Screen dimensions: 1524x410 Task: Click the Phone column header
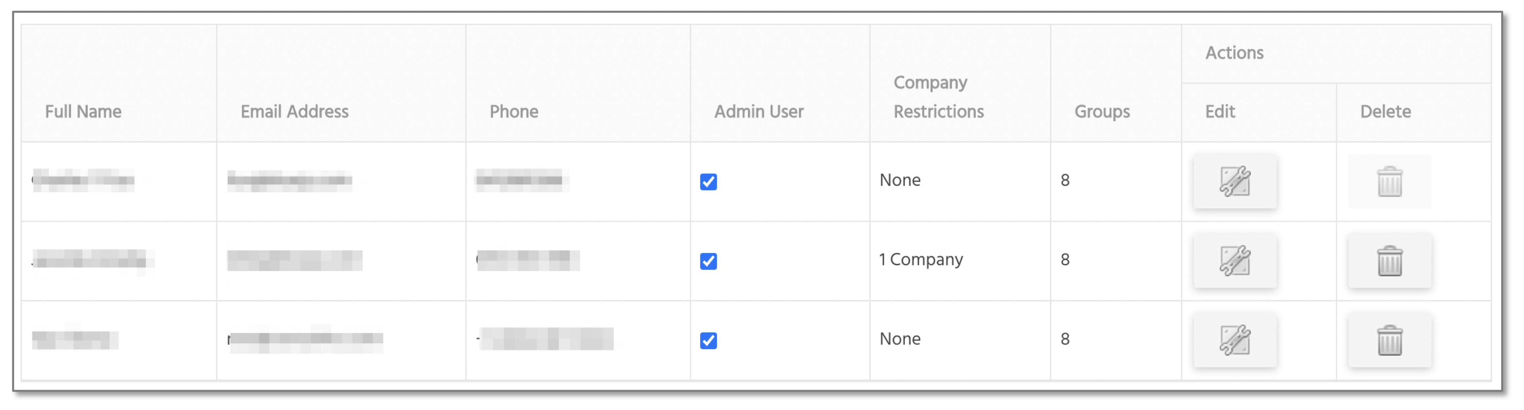coord(514,111)
